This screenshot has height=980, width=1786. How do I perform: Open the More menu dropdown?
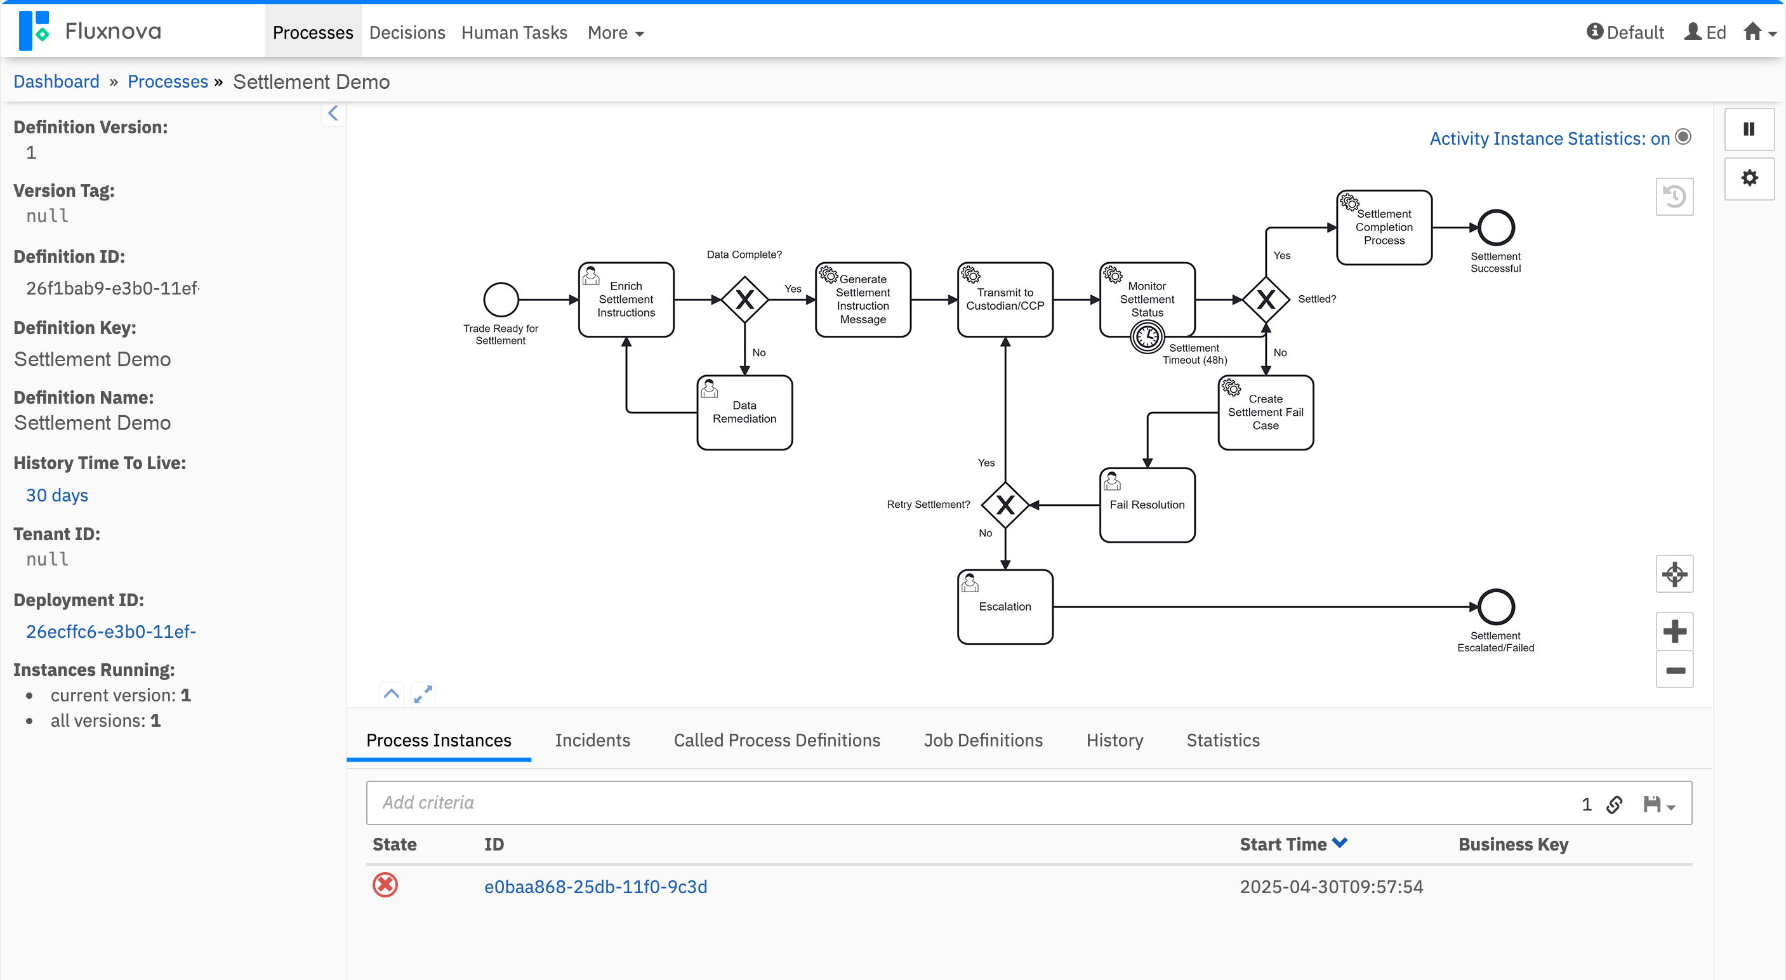coord(615,32)
